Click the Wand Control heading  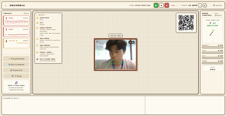click(207, 14)
